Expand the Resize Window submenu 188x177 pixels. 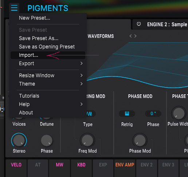(x=48, y=75)
